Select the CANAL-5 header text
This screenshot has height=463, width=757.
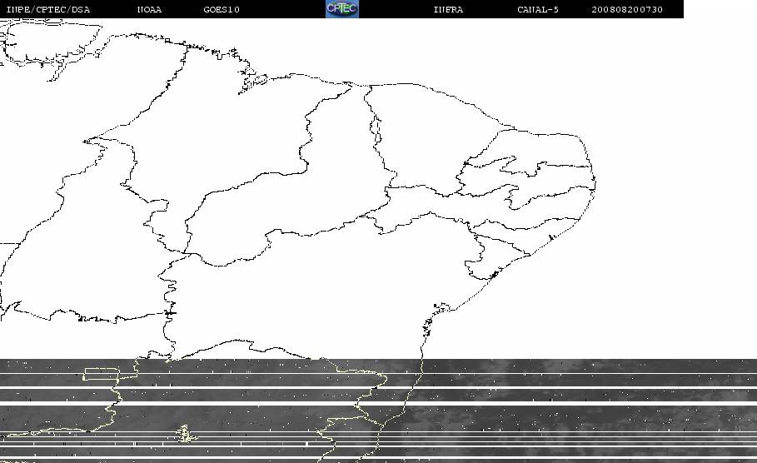click(538, 10)
